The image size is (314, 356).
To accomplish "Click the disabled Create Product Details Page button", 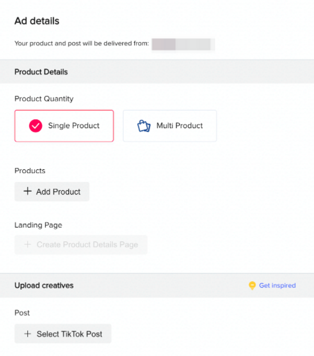I will [81, 245].
